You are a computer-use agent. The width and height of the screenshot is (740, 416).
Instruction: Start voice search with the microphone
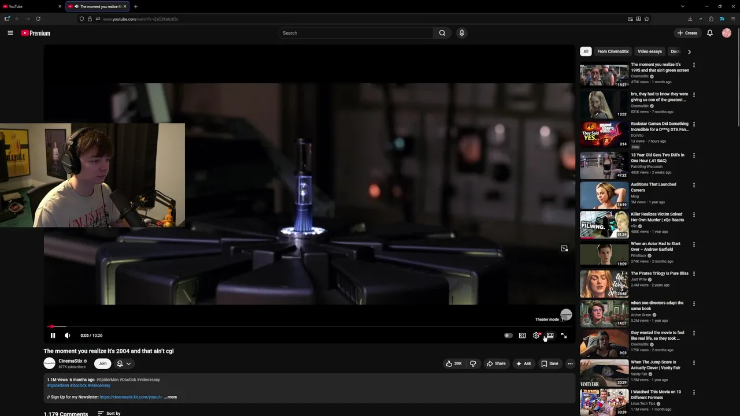coord(461,33)
